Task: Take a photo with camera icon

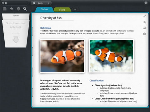Action: pos(144,34)
